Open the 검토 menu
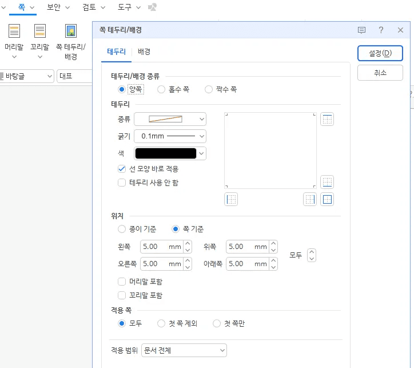 click(x=89, y=7)
